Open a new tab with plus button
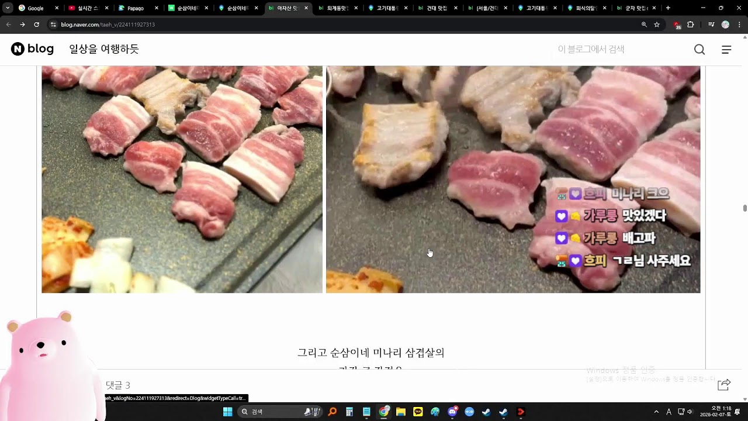748x421 pixels. coord(668,8)
